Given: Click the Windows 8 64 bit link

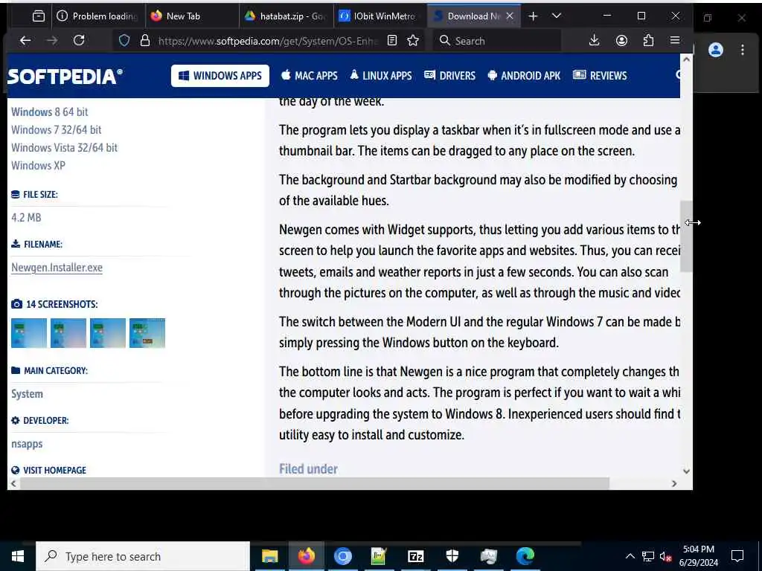Looking at the screenshot, I should coord(50,112).
